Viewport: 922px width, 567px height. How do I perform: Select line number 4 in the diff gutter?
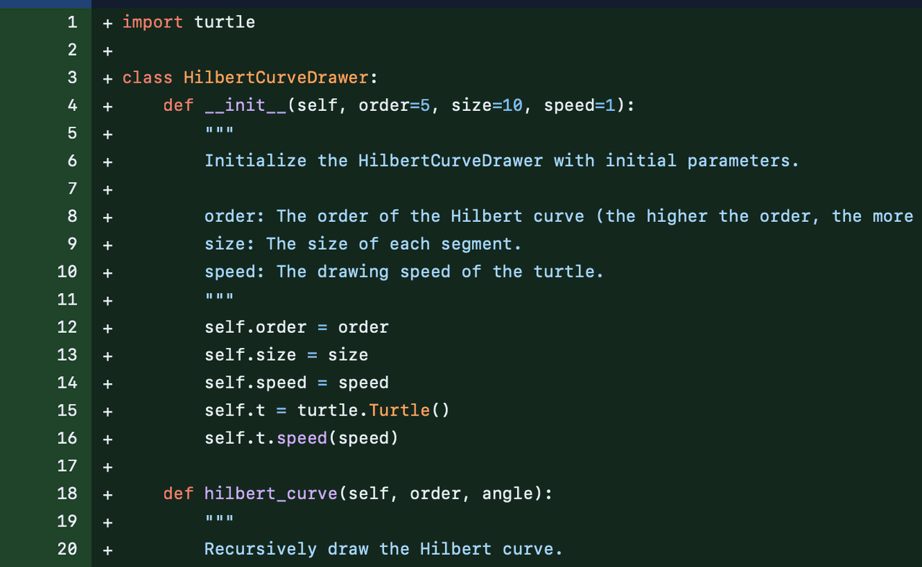coord(72,105)
